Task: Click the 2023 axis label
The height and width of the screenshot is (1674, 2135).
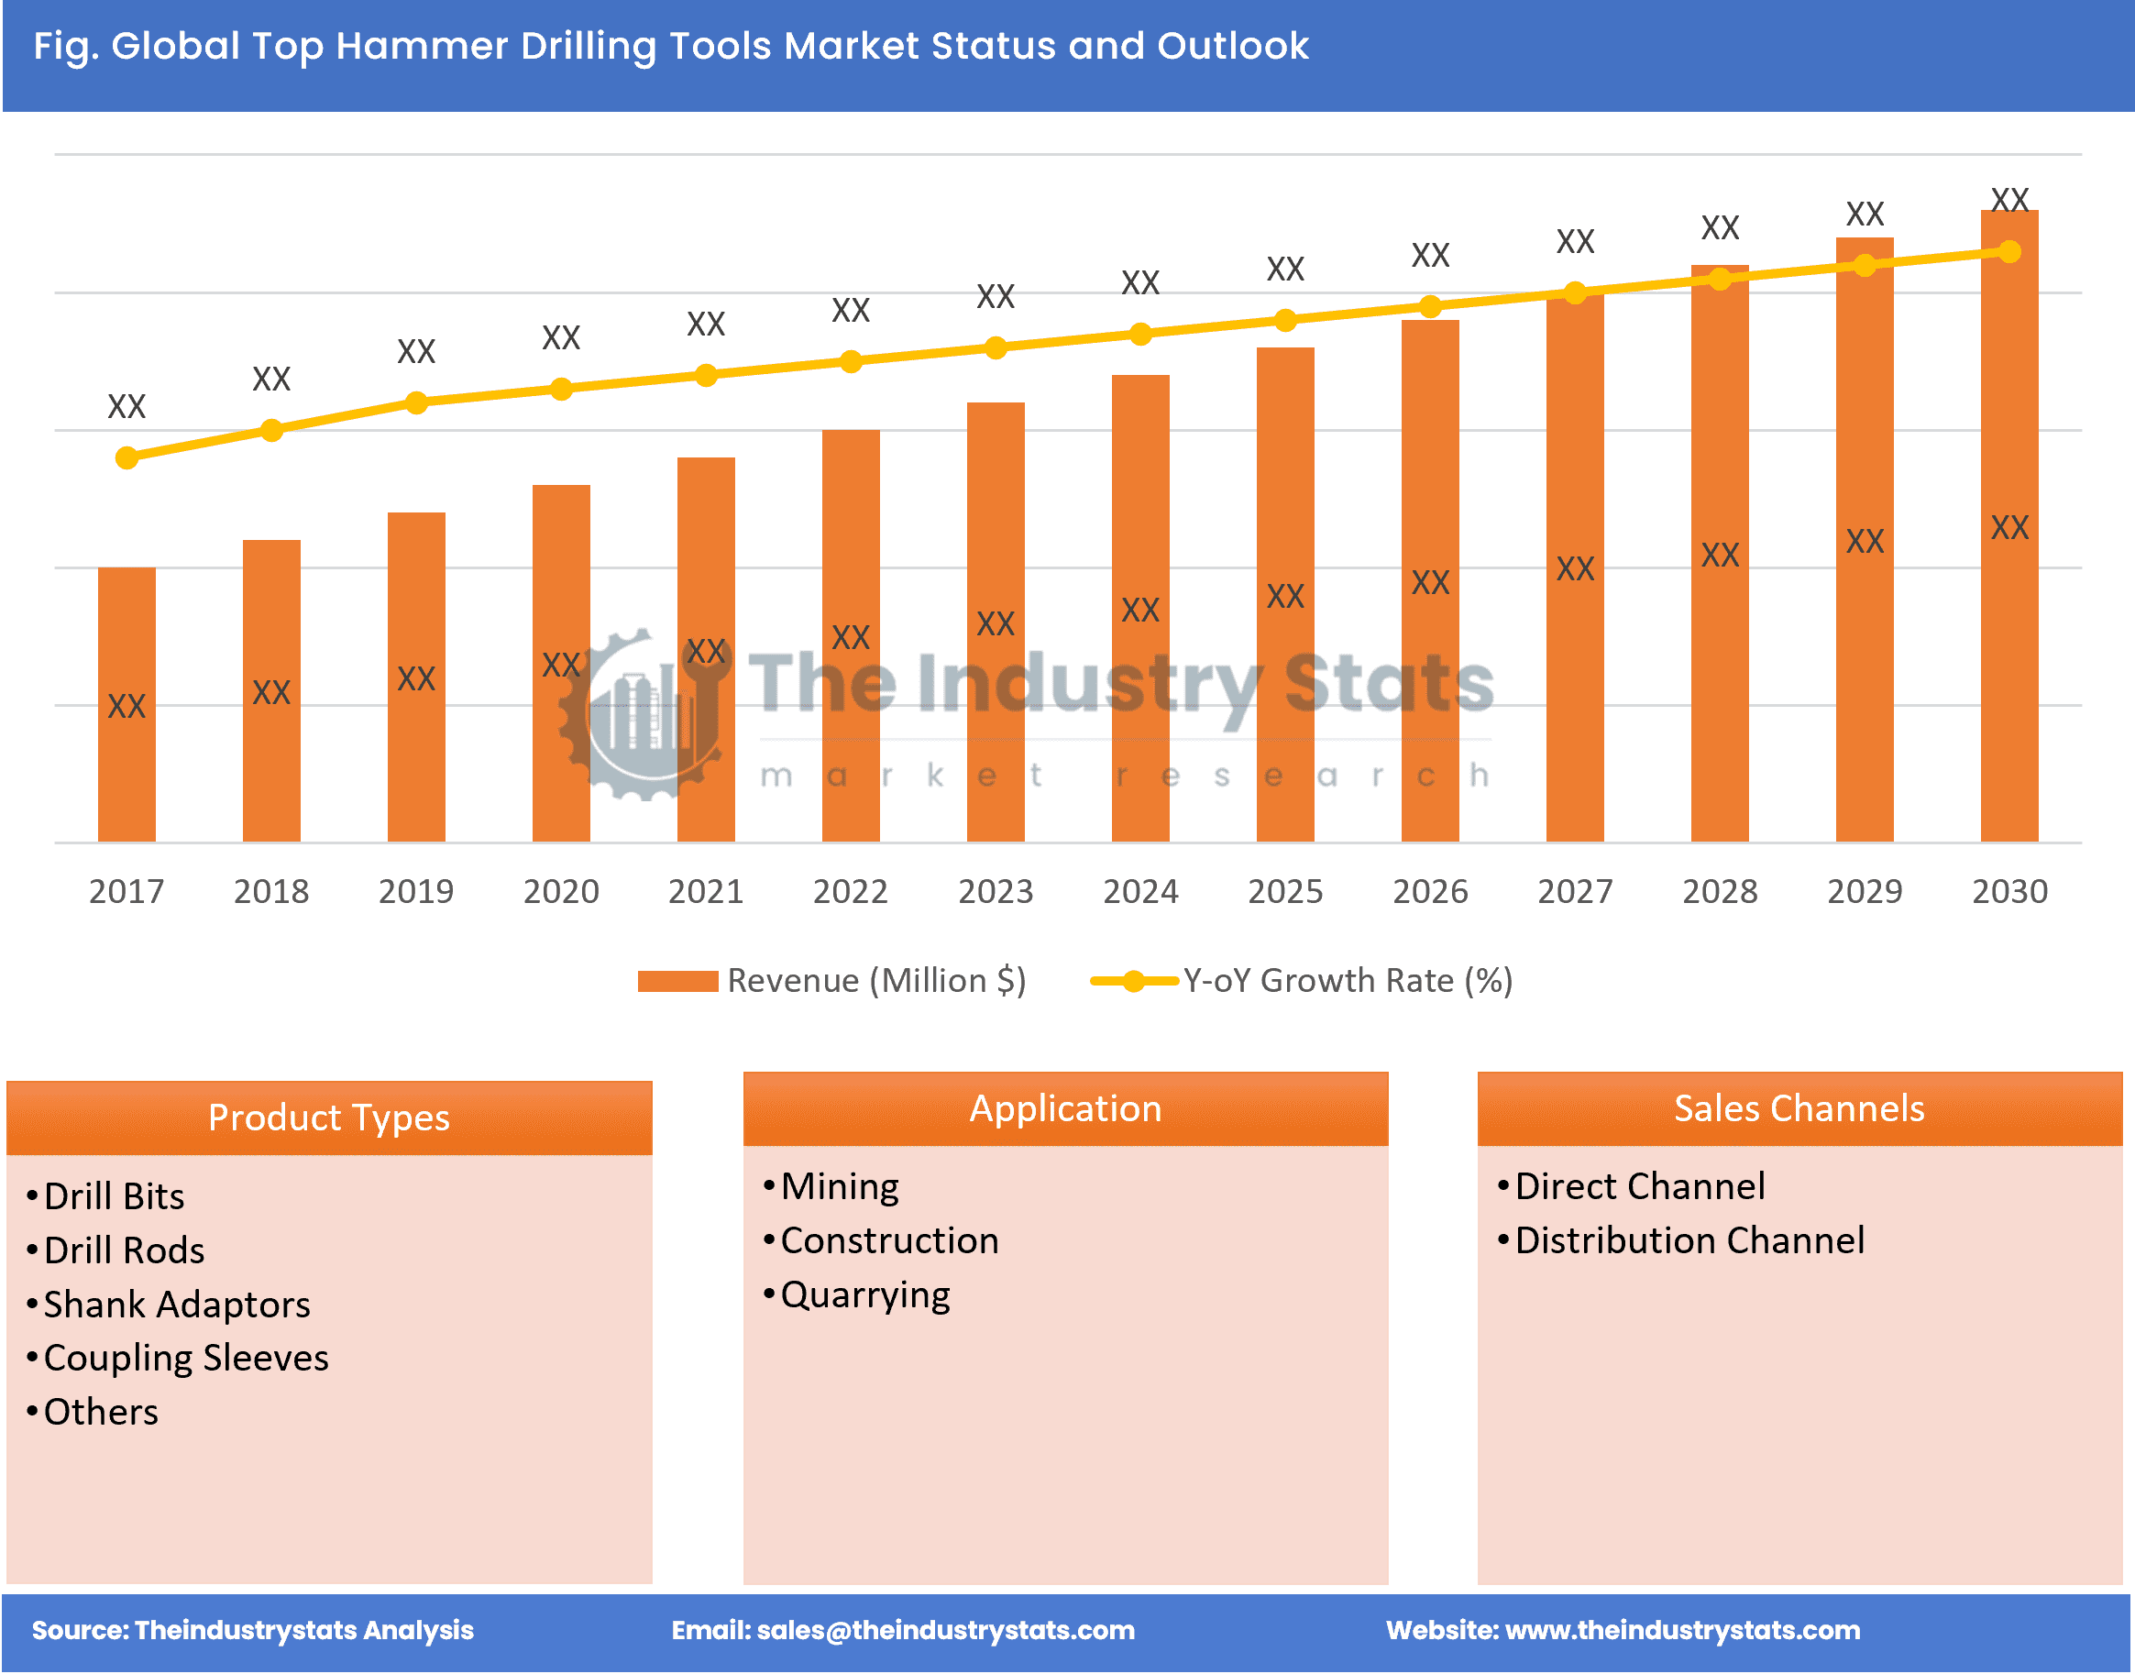Action: pos(996,891)
